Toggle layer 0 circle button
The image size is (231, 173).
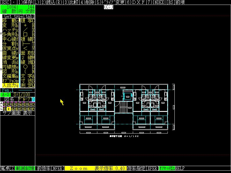pyautogui.click(x=5, y=104)
